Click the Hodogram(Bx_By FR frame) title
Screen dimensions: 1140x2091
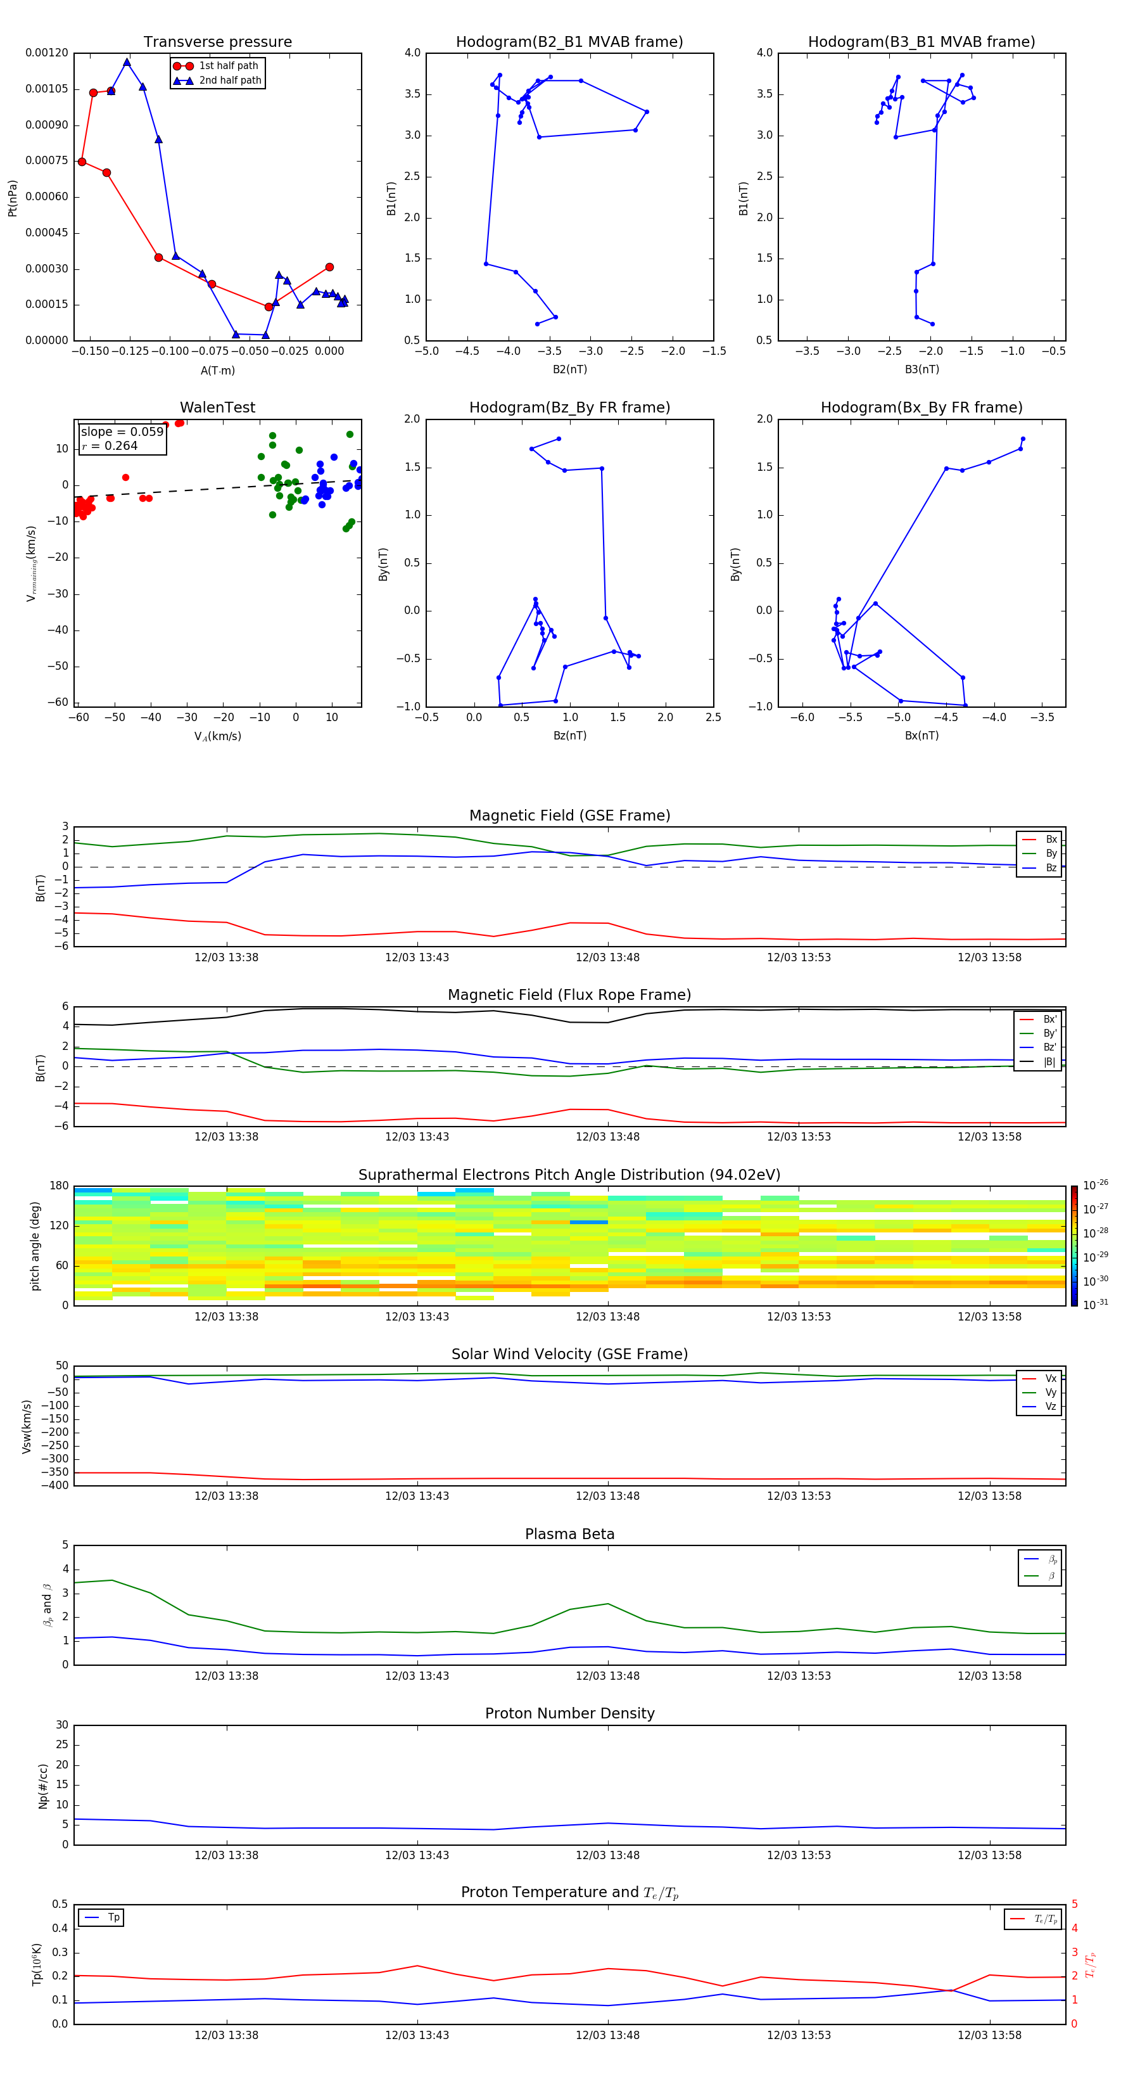coord(921,407)
